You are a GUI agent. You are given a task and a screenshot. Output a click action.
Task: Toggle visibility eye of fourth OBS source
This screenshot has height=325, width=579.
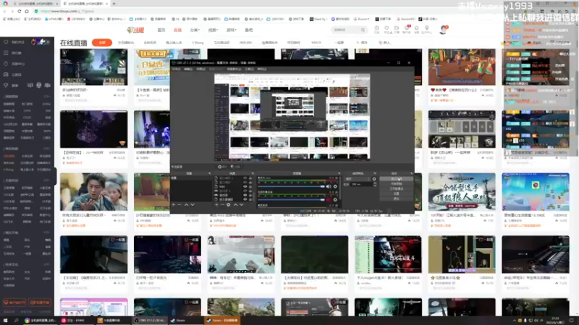tap(245, 191)
